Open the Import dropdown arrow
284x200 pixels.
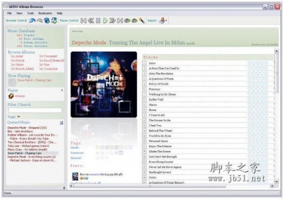(x=166, y=21)
